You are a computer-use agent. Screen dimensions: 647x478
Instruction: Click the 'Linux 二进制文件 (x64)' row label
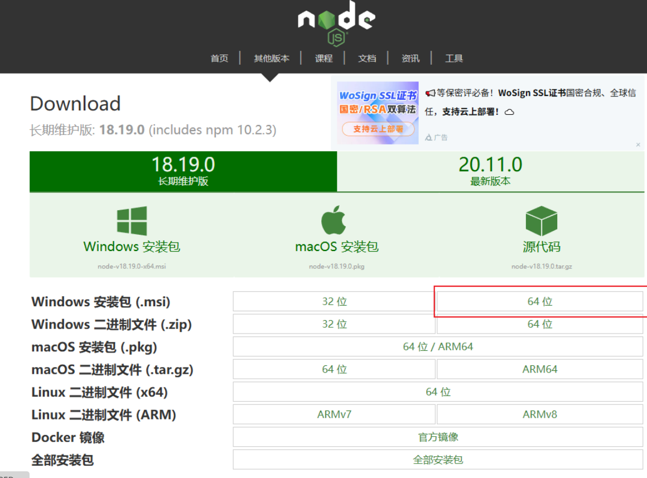coord(99,392)
